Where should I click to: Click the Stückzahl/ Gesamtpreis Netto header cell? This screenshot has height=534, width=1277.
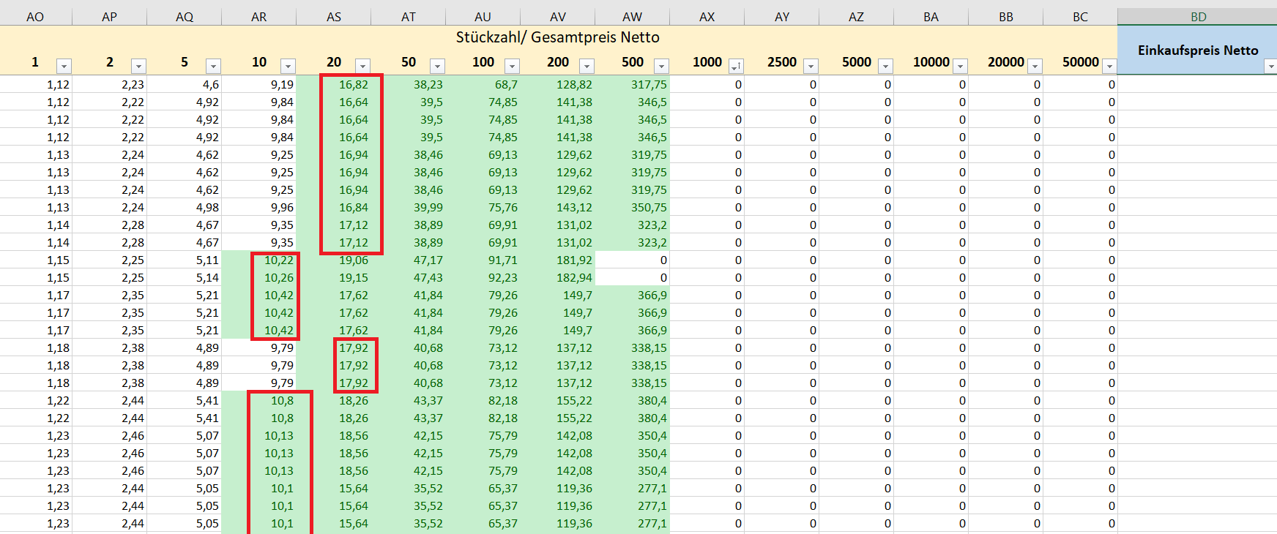[557, 37]
